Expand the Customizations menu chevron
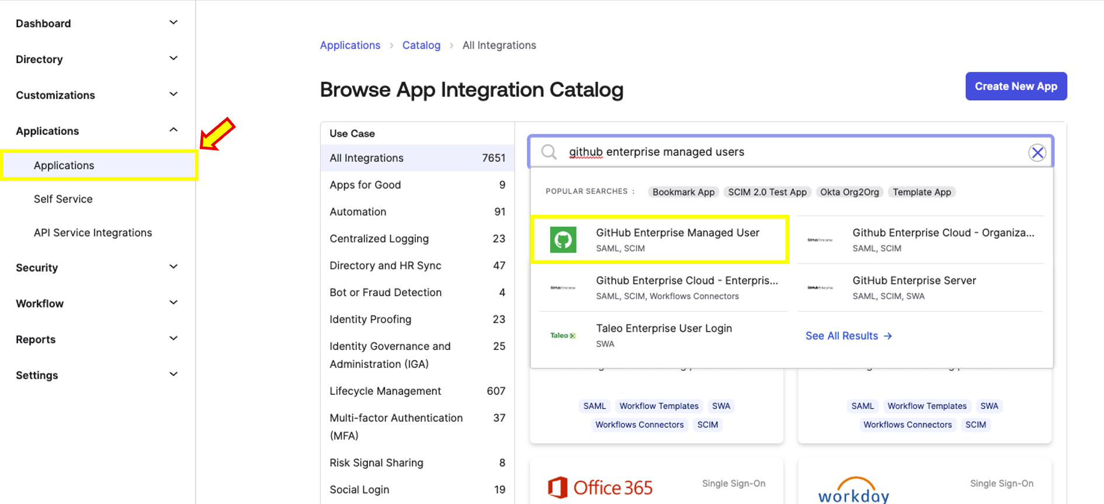This screenshot has height=504, width=1104. (x=173, y=95)
